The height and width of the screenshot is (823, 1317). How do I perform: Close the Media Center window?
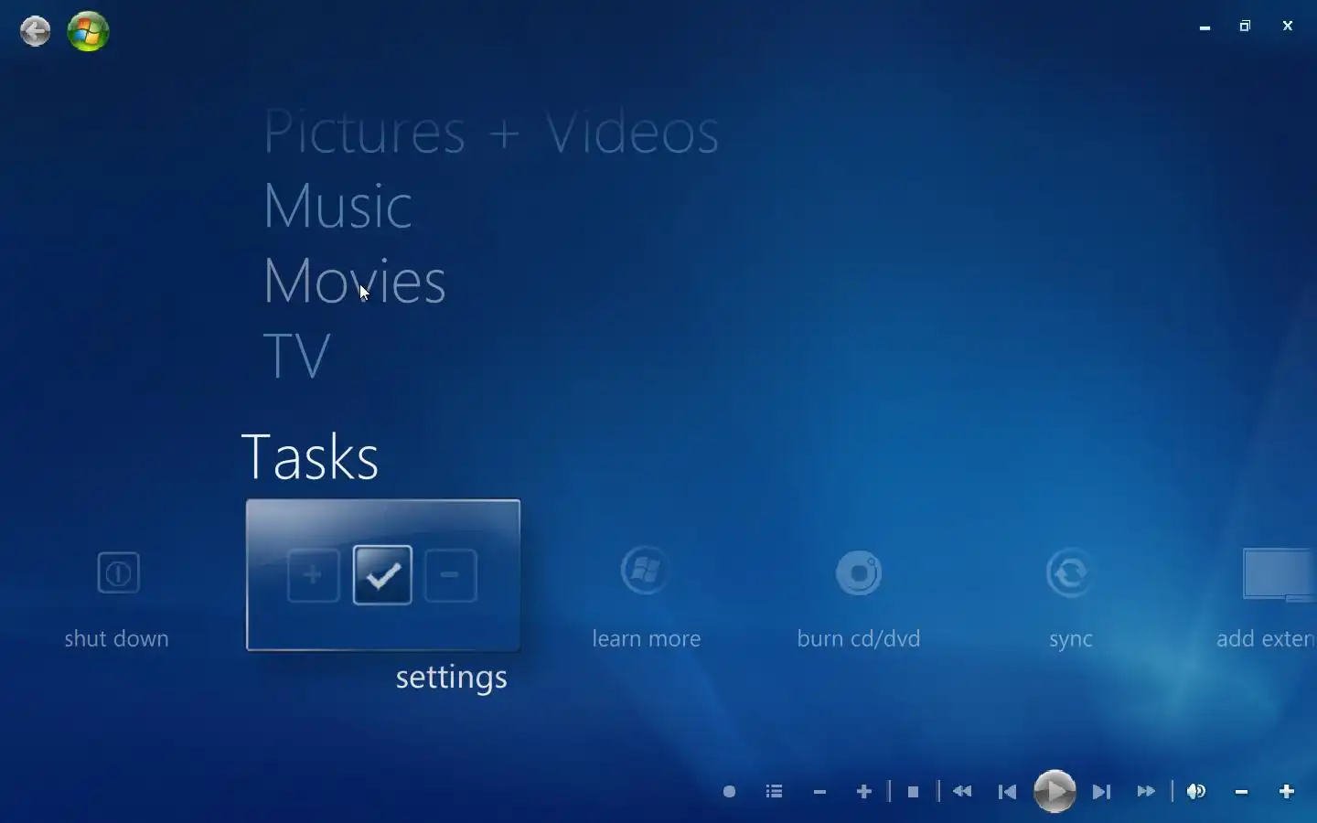point(1288,26)
